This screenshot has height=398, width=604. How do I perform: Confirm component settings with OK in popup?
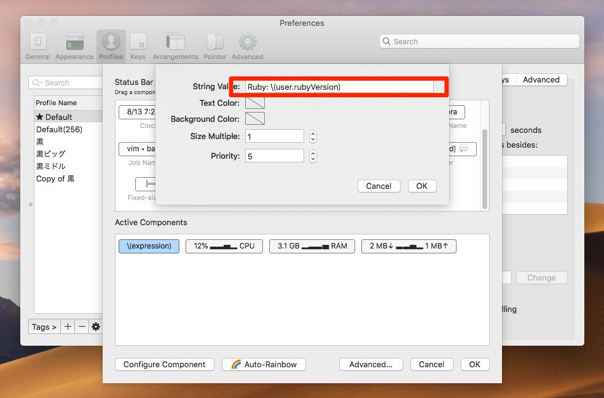click(x=422, y=186)
